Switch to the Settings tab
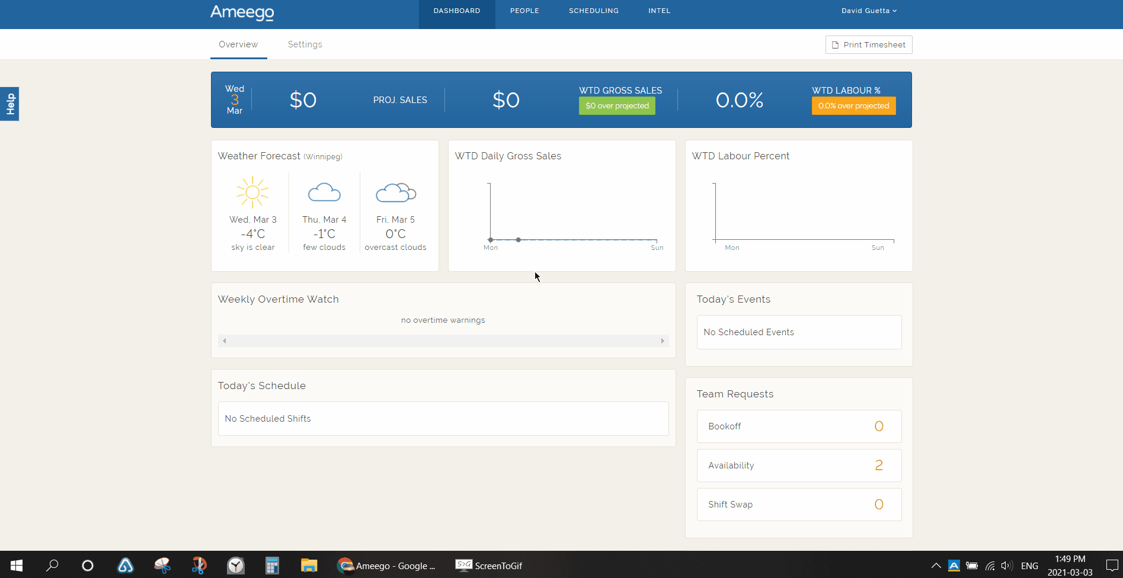Screen dimensions: 1123x578 tap(305, 44)
